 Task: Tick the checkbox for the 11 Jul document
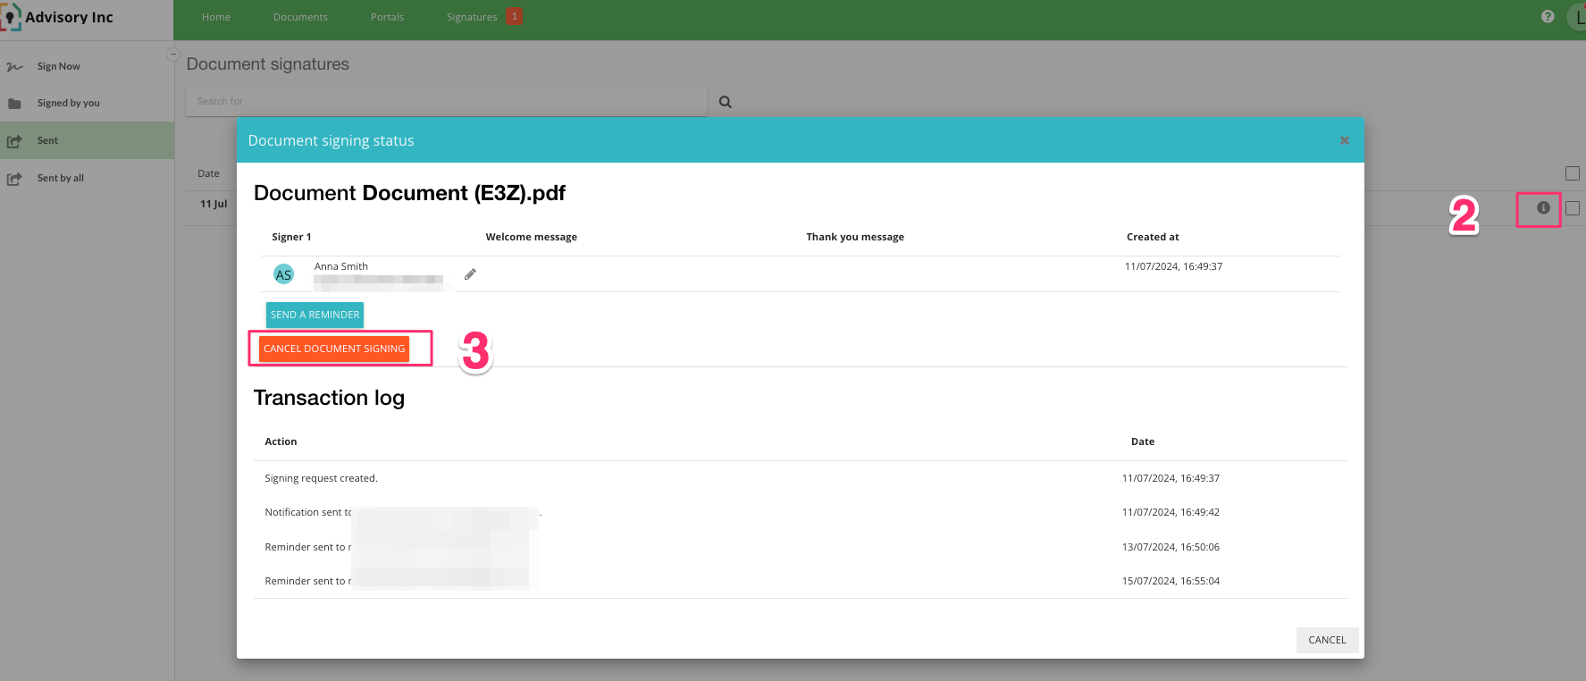[x=1573, y=208]
